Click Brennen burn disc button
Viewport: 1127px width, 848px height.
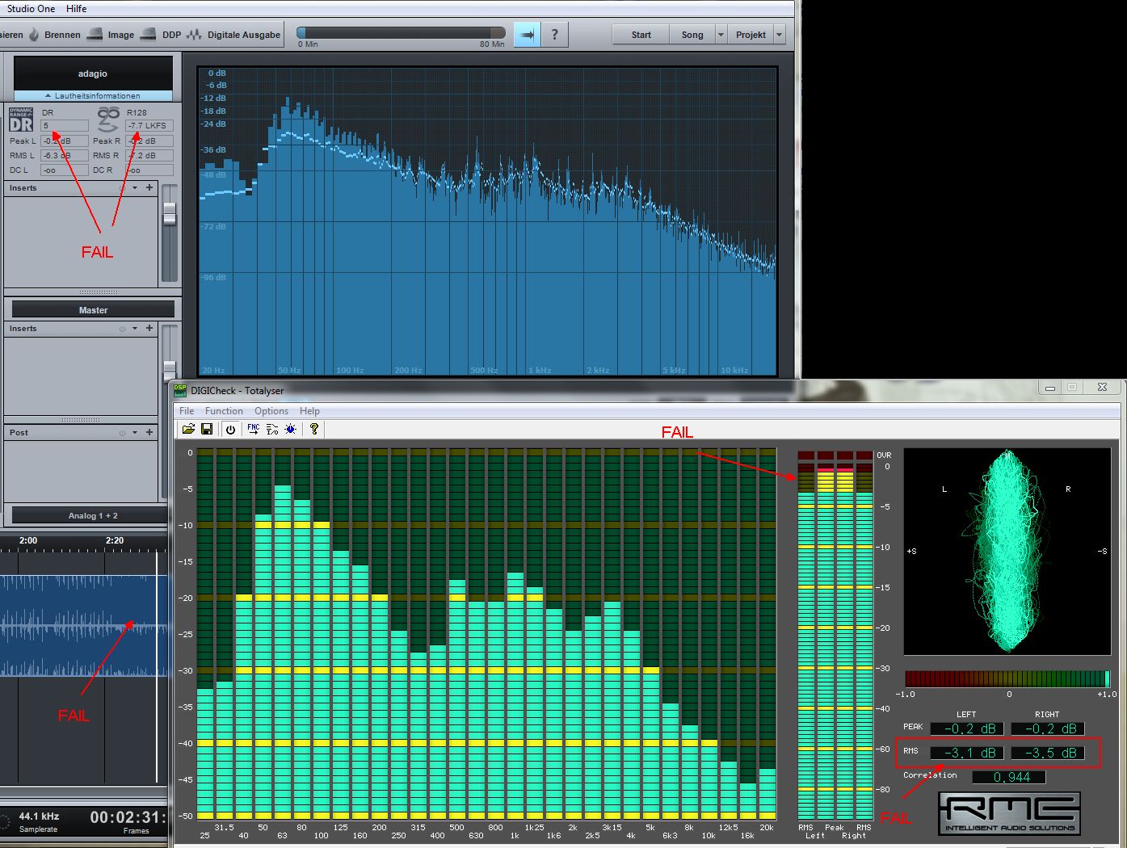coord(55,35)
